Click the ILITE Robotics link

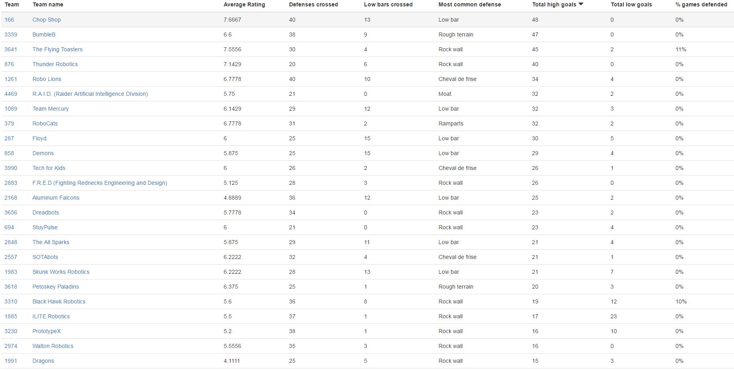pyautogui.click(x=51, y=316)
